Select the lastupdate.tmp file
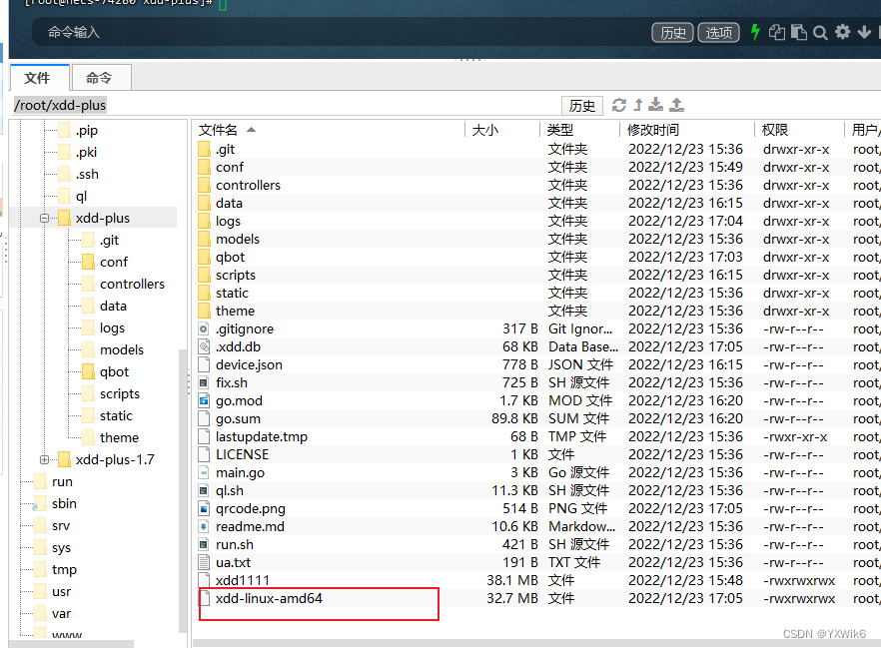Image resolution: width=881 pixels, height=648 pixels. click(262, 437)
